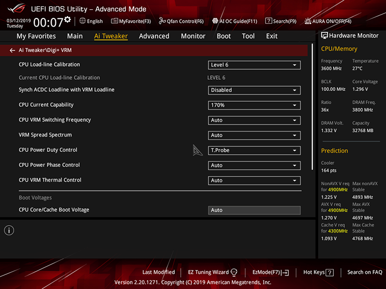Open MyFavorite(F3)

coord(131,21)
